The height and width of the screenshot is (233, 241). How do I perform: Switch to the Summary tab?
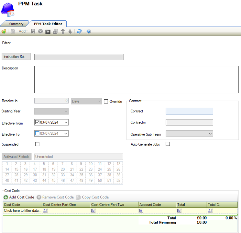pos(16,24)
